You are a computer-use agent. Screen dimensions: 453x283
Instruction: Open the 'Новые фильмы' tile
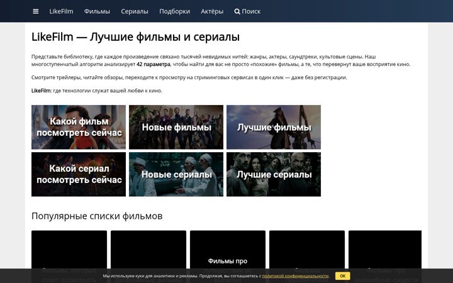pyautogui.click(x=176, y=127)
